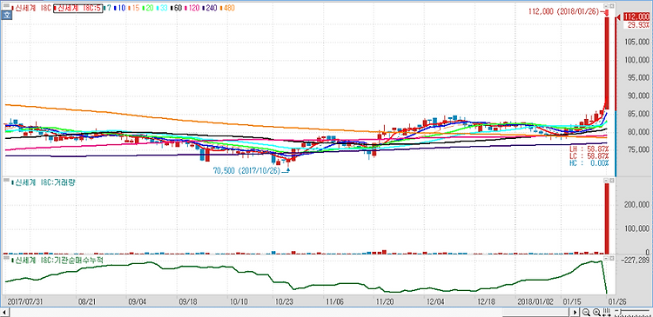The image size is (653, 317).
Task: Click the 01/26 date axis label
Action: 618,300
